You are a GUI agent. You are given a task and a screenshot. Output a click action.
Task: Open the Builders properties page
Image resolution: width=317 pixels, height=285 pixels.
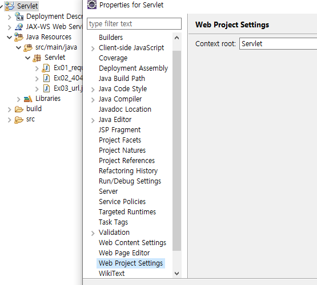point(111,38)
